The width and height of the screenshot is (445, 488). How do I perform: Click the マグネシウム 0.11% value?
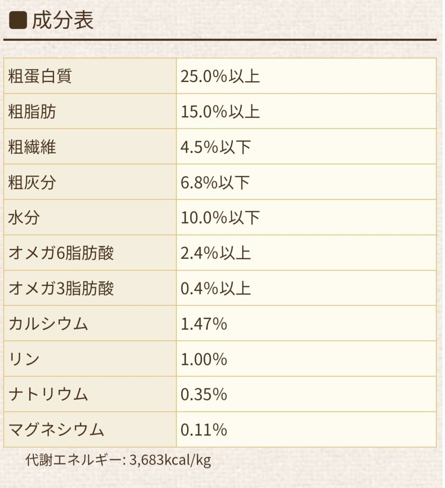click(x=204, y=430)
